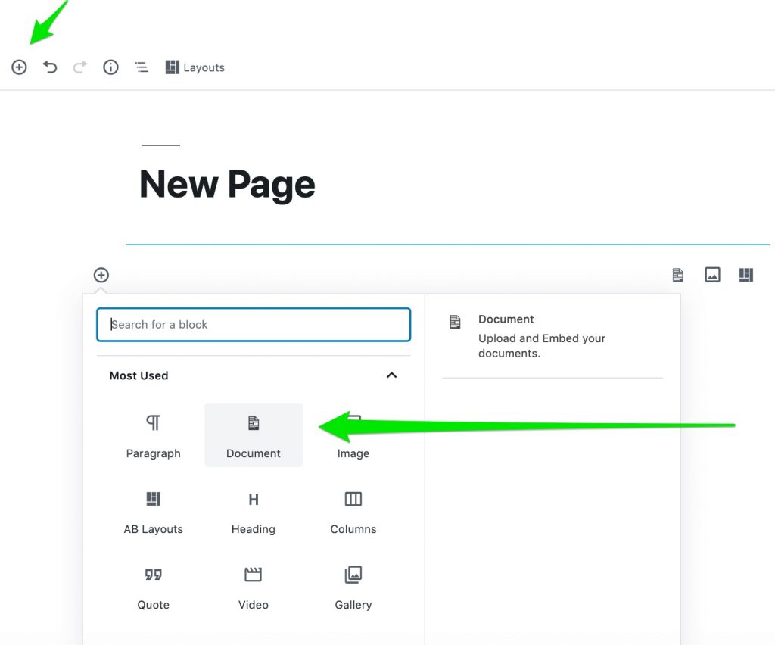
Task: Undo the last change
Action: click(x=50, y=67)
